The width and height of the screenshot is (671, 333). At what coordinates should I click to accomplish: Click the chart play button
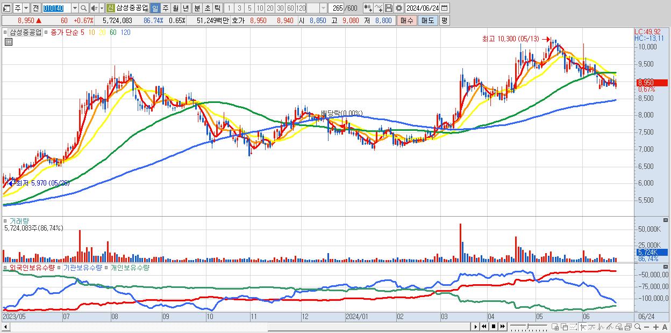(475, 327)
